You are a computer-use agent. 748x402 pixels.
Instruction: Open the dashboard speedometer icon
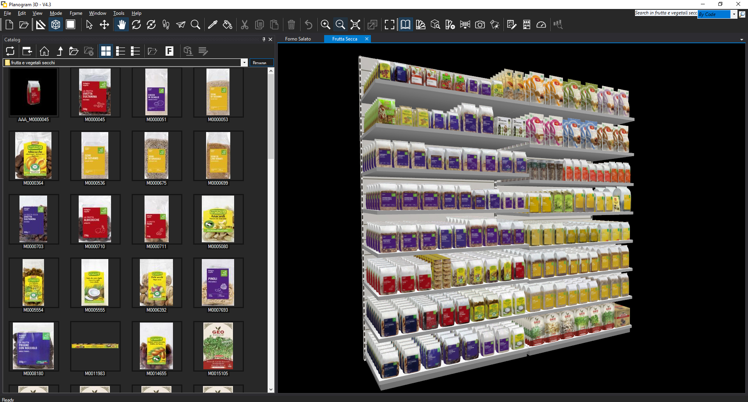pyautogui.click(x=541, y=25)
